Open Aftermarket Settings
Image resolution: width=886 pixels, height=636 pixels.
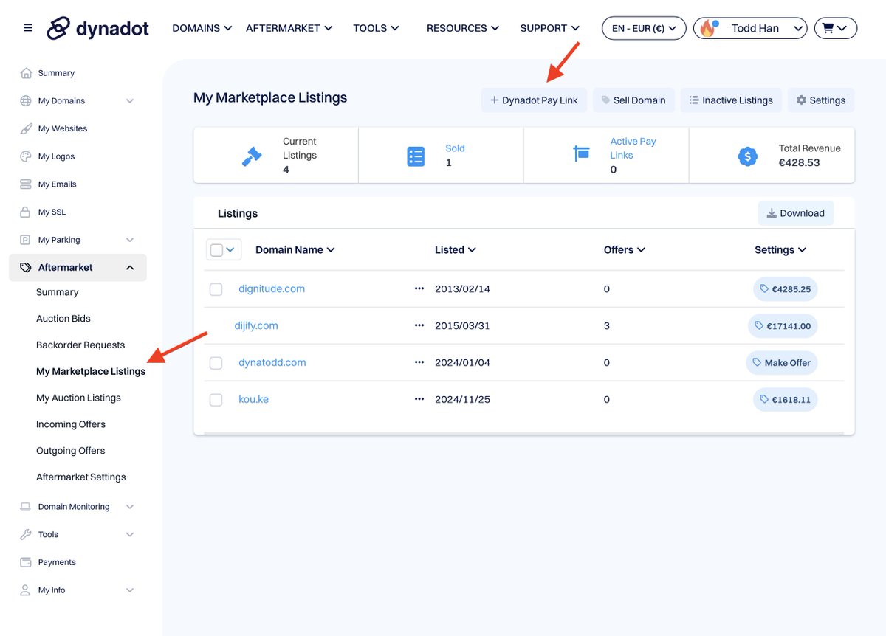pyautogui.click(x=81, y=477)
